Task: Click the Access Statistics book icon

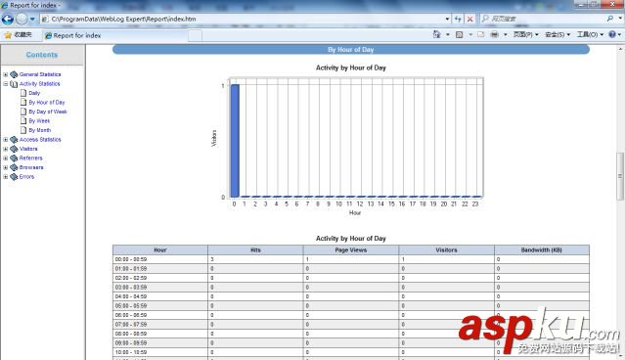Action: tap(14, 140)
